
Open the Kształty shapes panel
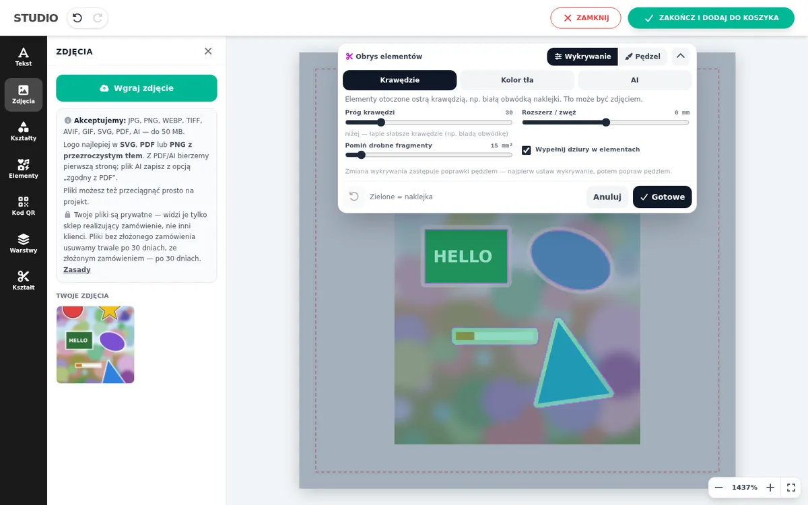pos(24,132)
